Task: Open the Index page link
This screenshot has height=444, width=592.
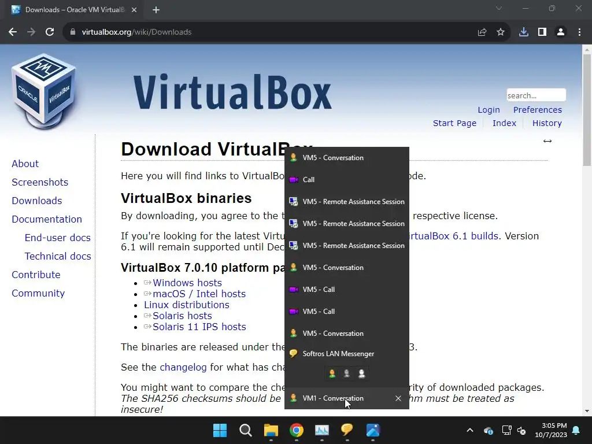Action: click(x=504, y=123)
